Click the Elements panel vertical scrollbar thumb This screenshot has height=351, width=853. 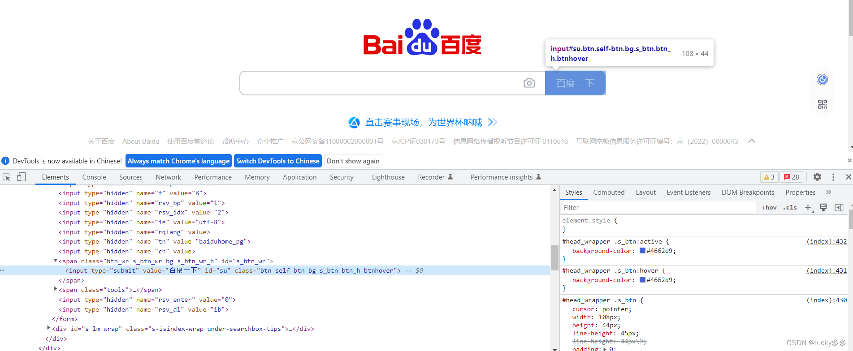coord(554,257)
